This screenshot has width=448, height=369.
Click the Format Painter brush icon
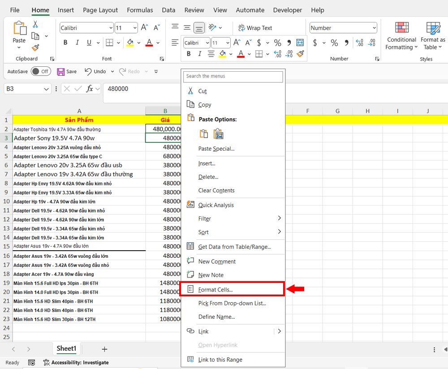click(35, 48)
